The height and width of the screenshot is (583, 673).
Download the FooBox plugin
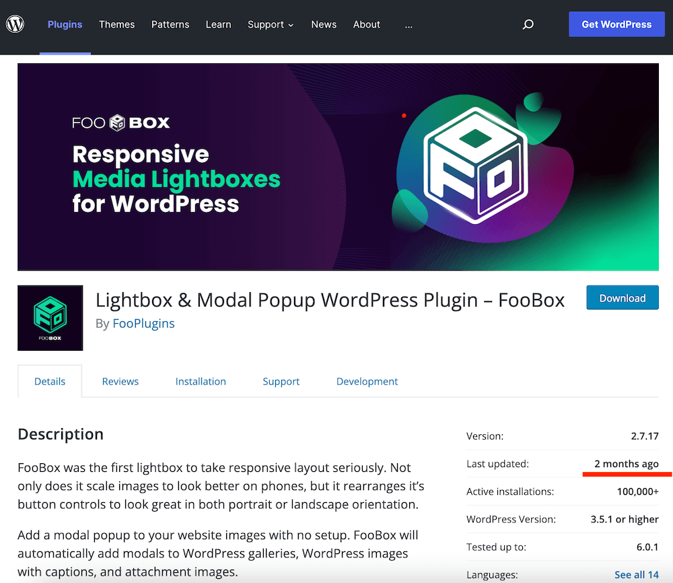click(623, 298)
